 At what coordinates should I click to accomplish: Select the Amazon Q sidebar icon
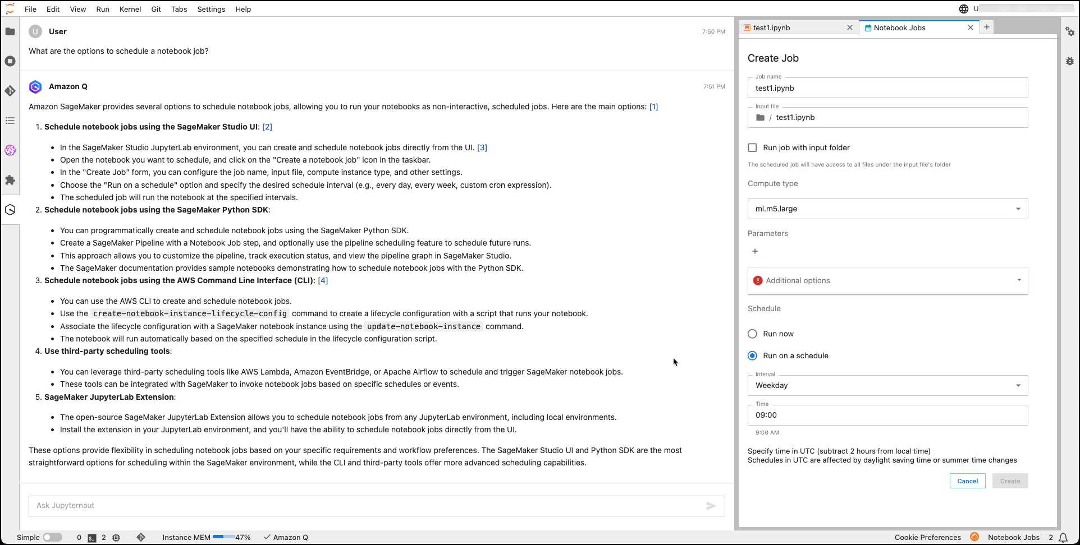10,210
